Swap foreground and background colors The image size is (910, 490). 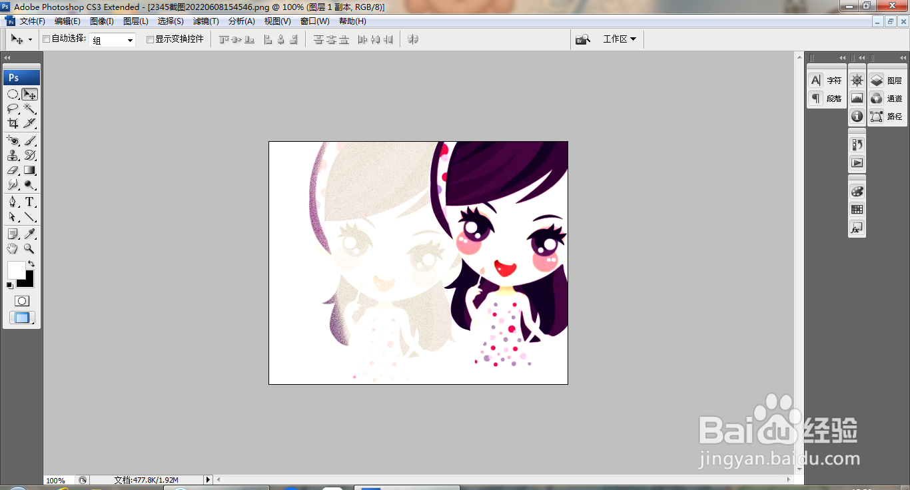(31, 264)
